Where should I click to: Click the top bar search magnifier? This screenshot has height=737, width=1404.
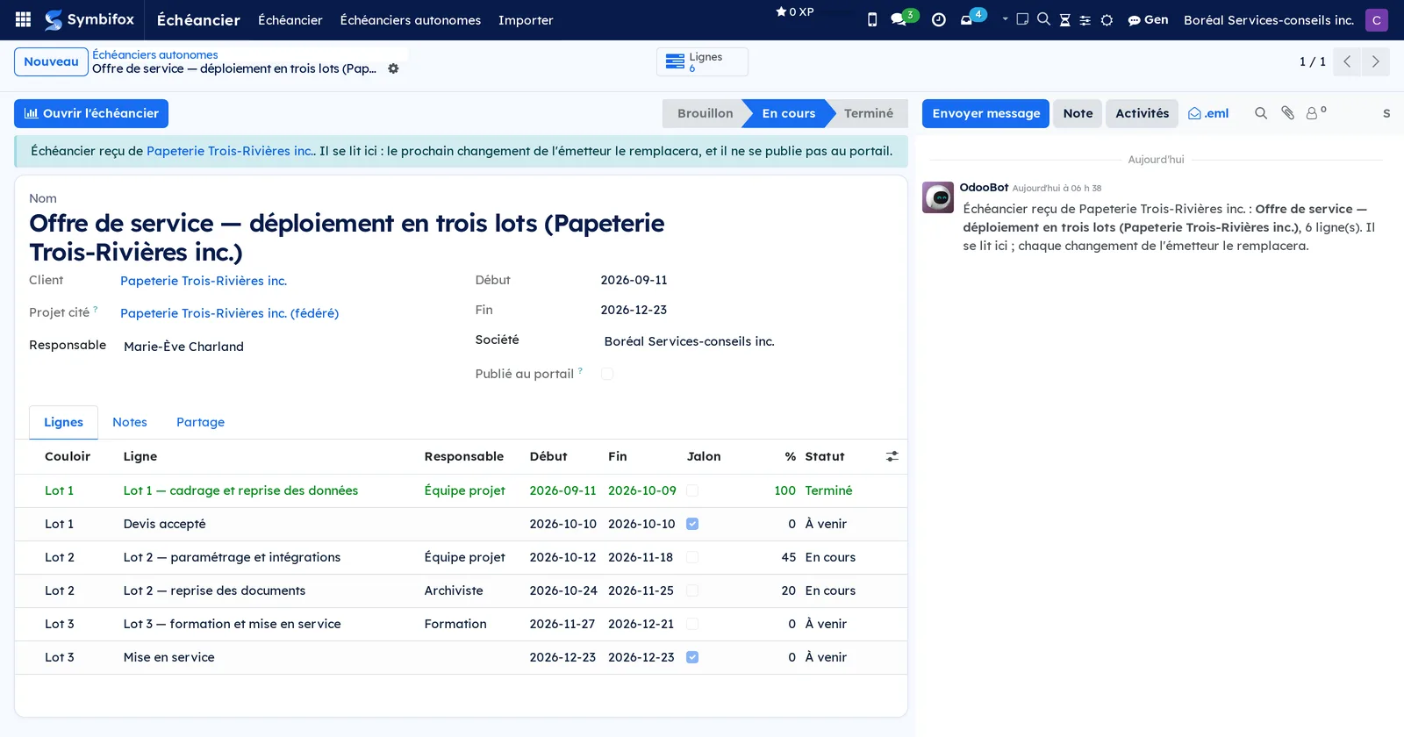click(x=1043, y=19)
